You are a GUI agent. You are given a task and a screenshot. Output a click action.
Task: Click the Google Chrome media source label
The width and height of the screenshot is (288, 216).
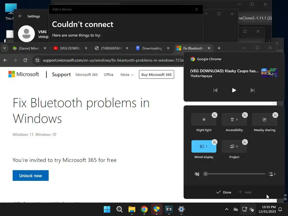[206, 59]
